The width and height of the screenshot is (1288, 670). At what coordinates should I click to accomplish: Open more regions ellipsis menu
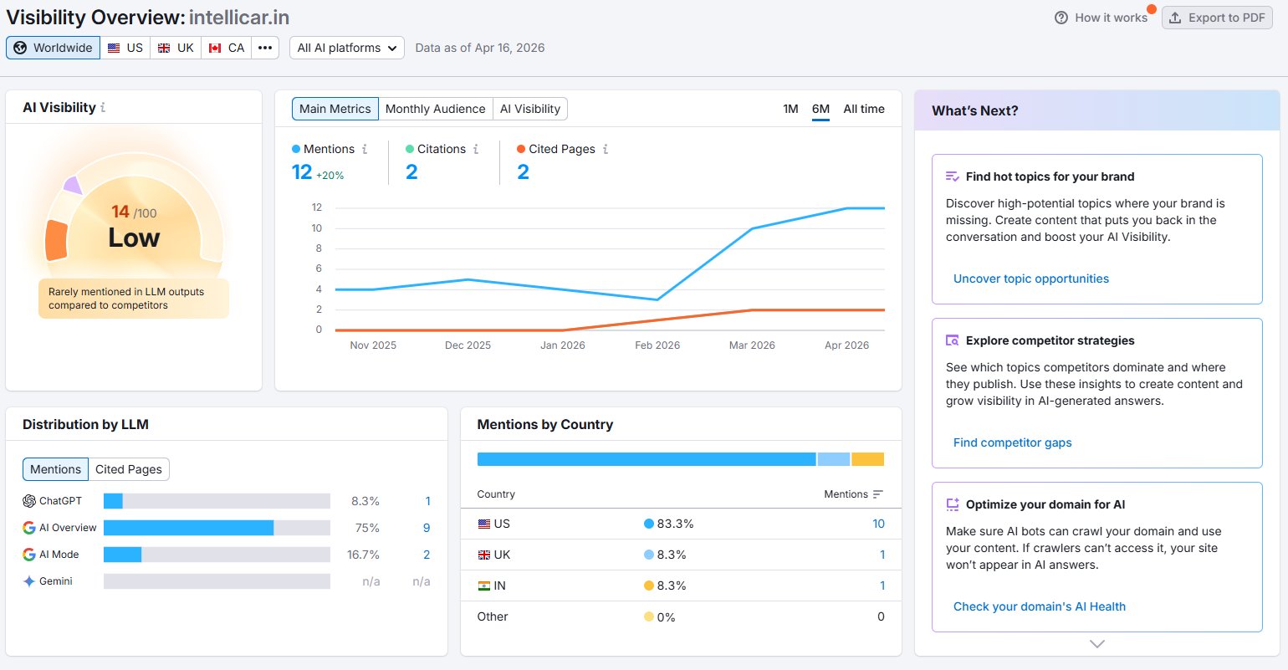[265, 48]
